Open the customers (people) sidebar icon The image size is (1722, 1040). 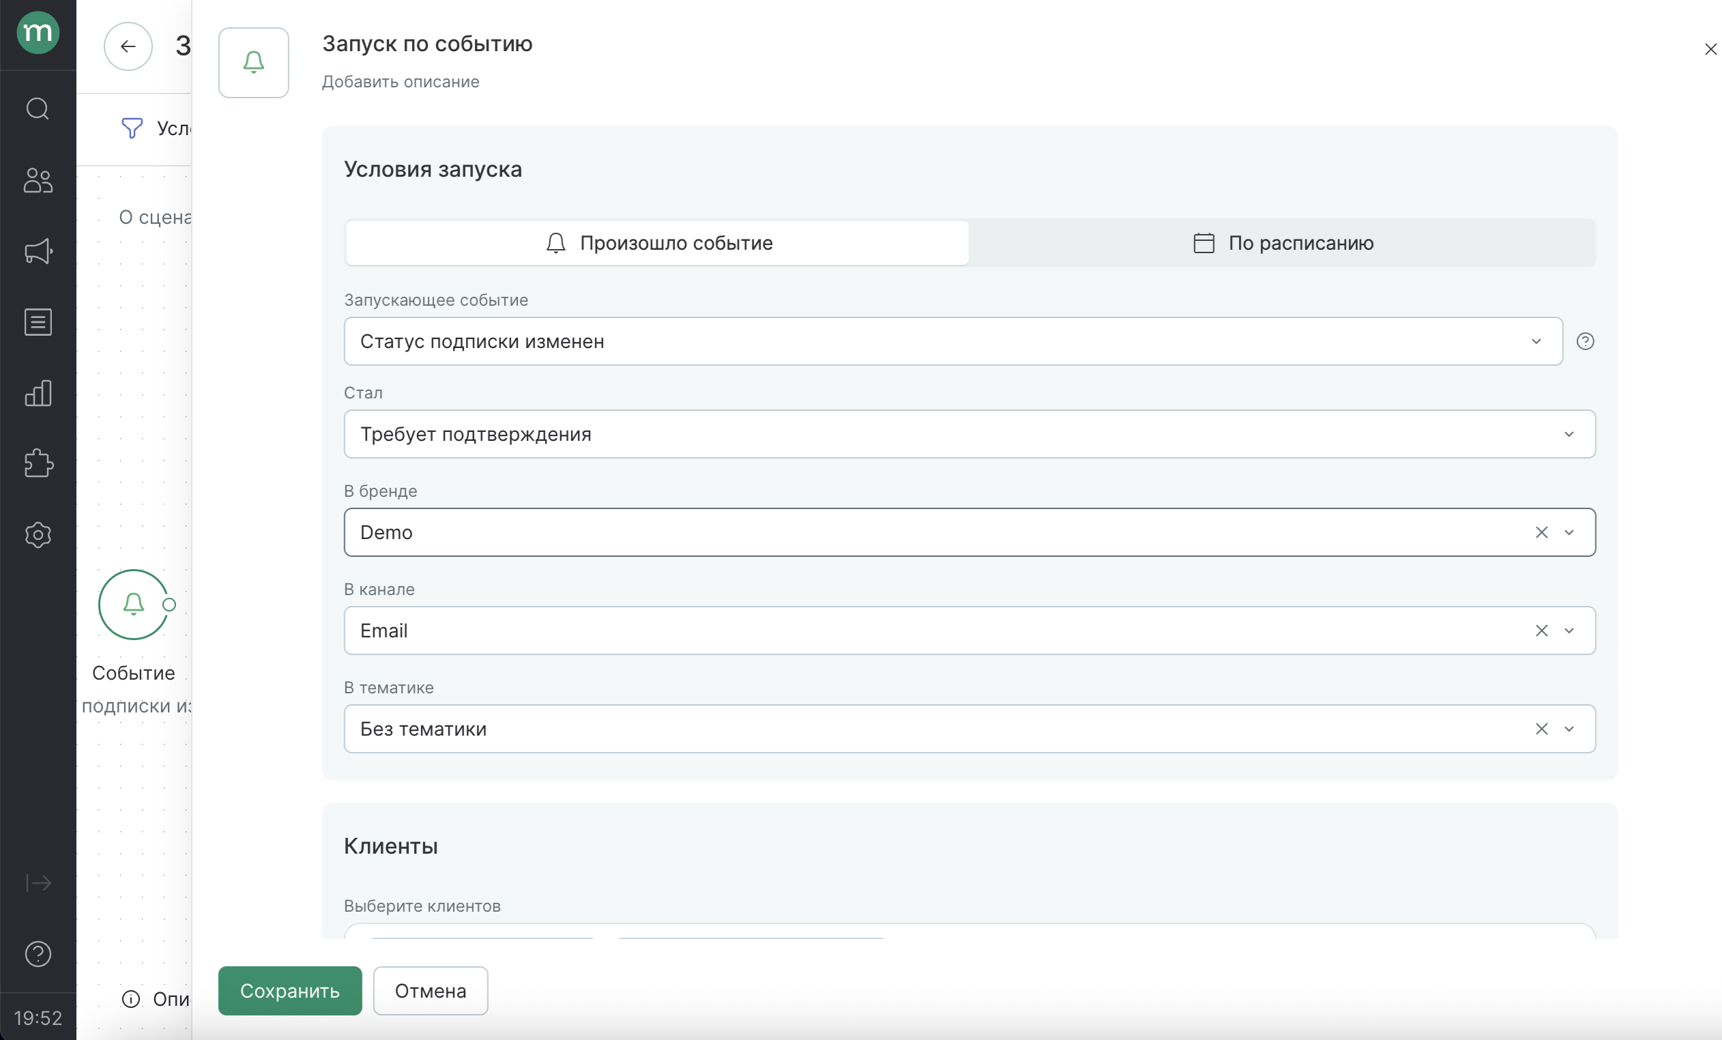[x=38, y=180]
